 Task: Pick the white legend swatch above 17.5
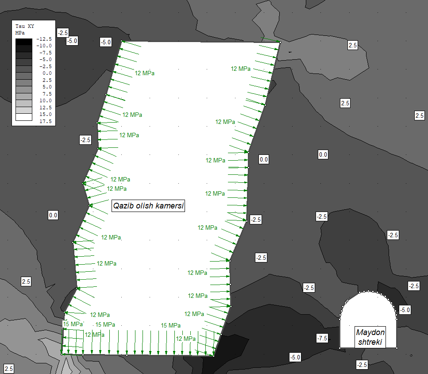click(24, 117)
